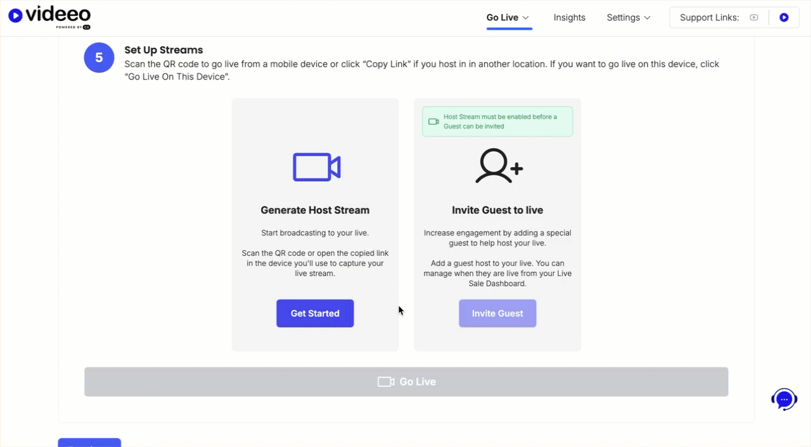This screenshot has width=811, height=447.
Task: Open the Insights tab
Action: pyautogui.click(x=569, y=18)
